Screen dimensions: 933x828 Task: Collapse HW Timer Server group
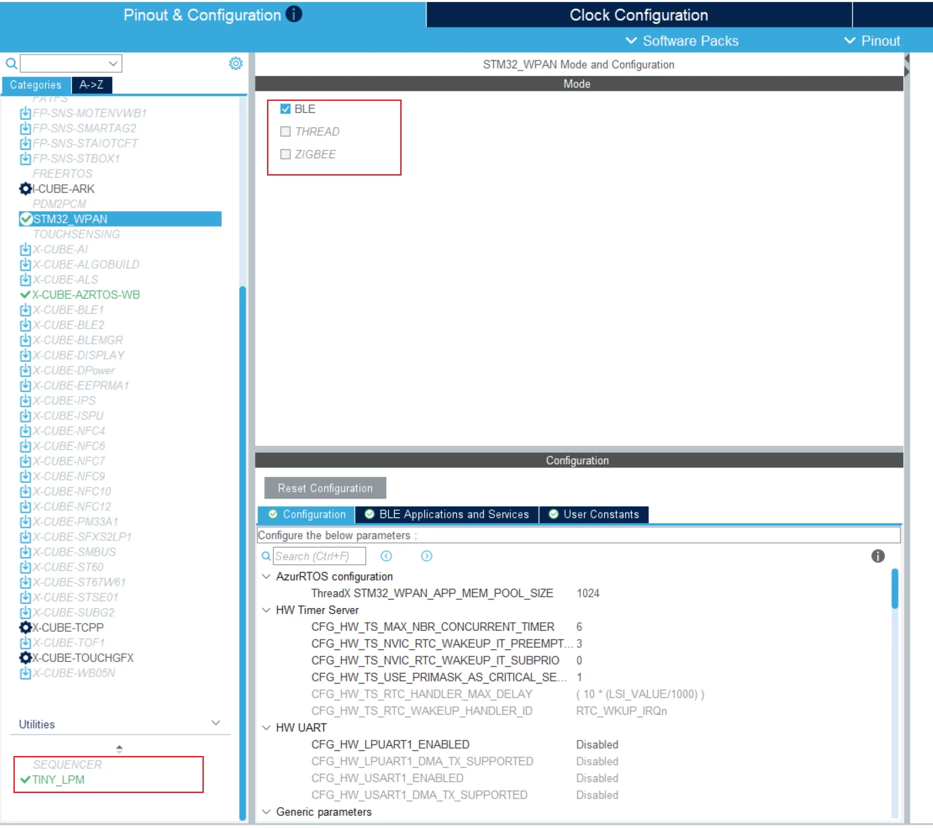[x=266, y=610]
